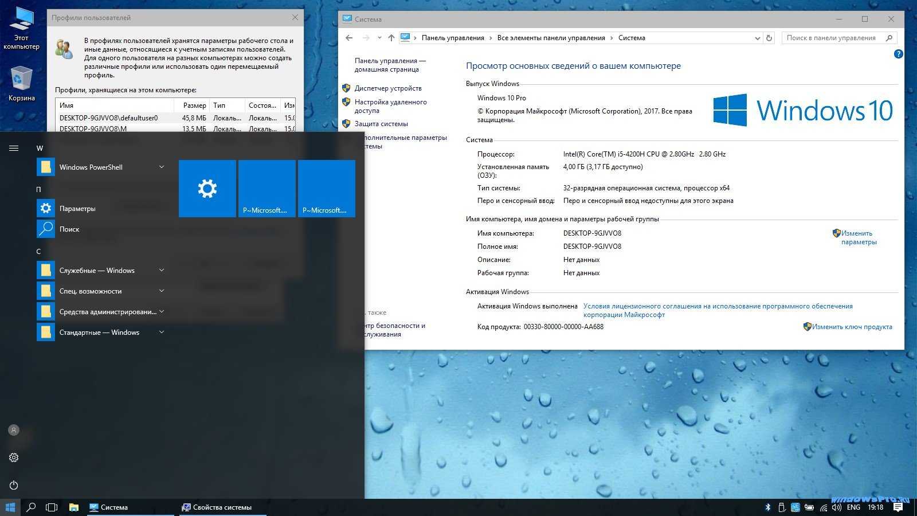Screen dimensions: 917x516
Task: Click chevron after Панель управления breadcrumb
Action: click(x=491, y=38)
